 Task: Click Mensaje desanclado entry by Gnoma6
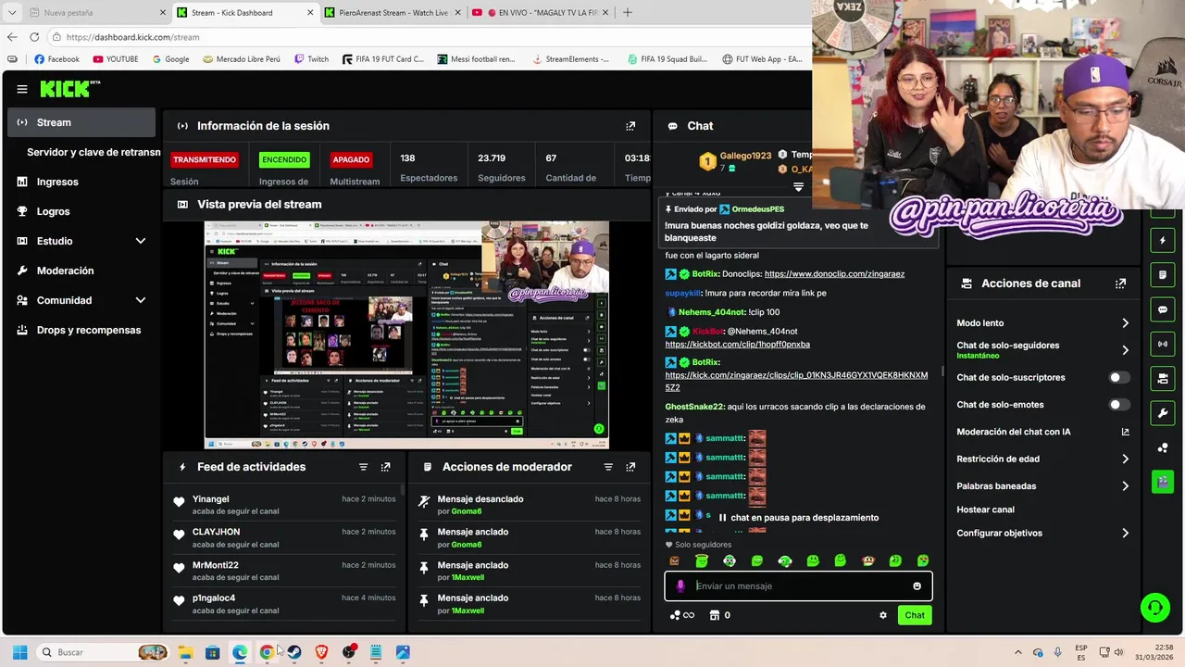click(529, 505)
